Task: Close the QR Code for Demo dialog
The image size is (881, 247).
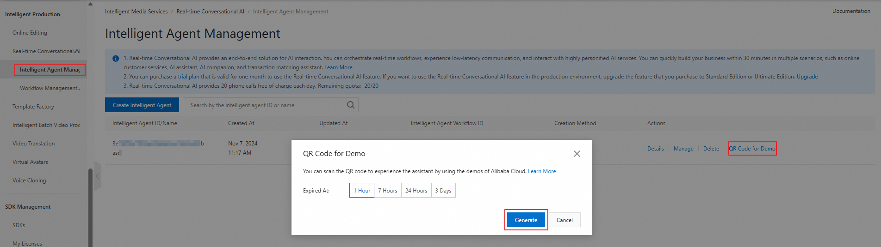Action: coord(577,154)
